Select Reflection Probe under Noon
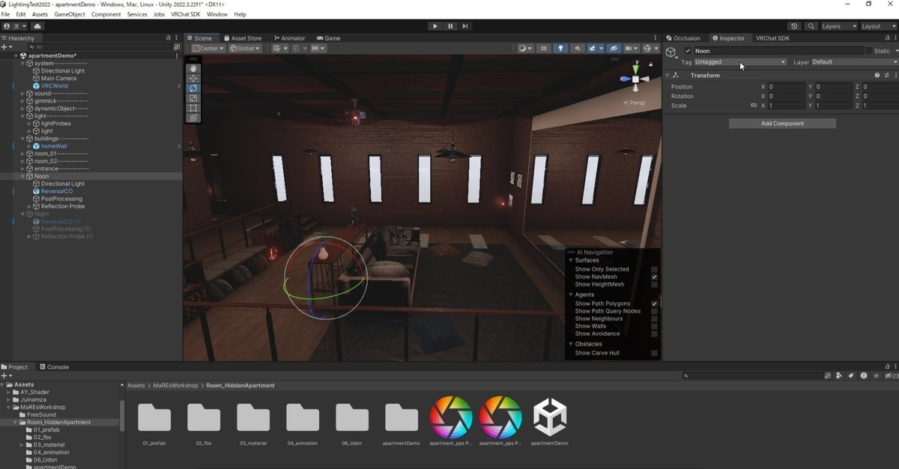This screenshot has width=899, height=469. pos(63,206)
